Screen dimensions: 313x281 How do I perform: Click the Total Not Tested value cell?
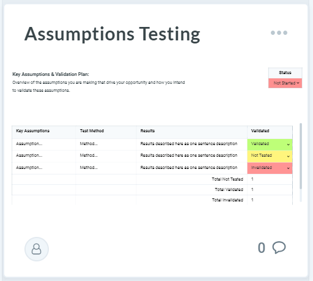point(270,179)
